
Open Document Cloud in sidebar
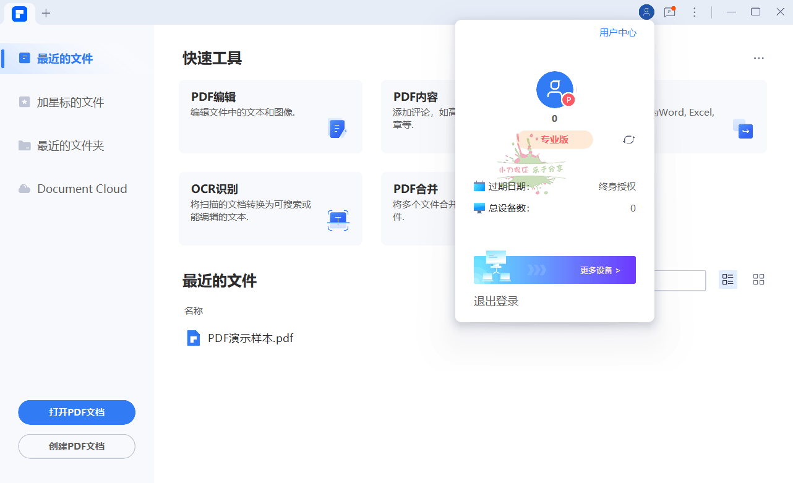point(82,189)
